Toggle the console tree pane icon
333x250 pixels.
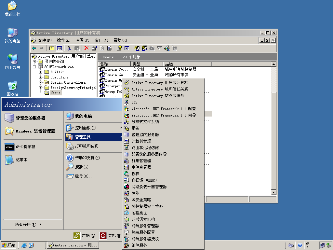coord(60,48)
